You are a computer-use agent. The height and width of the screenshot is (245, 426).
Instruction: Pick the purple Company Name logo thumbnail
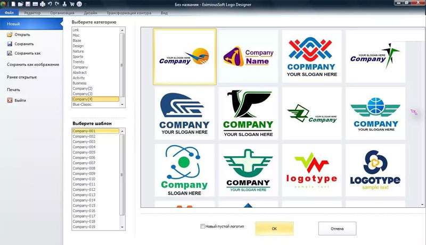pos(248,56)
